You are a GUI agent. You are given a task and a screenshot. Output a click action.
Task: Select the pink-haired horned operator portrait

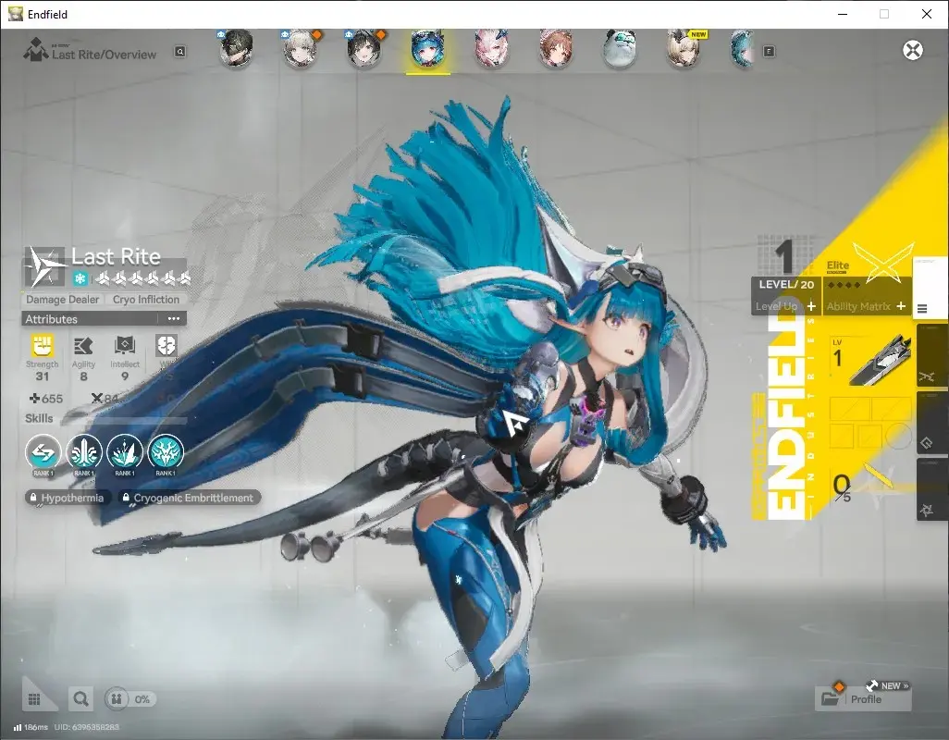491,48
